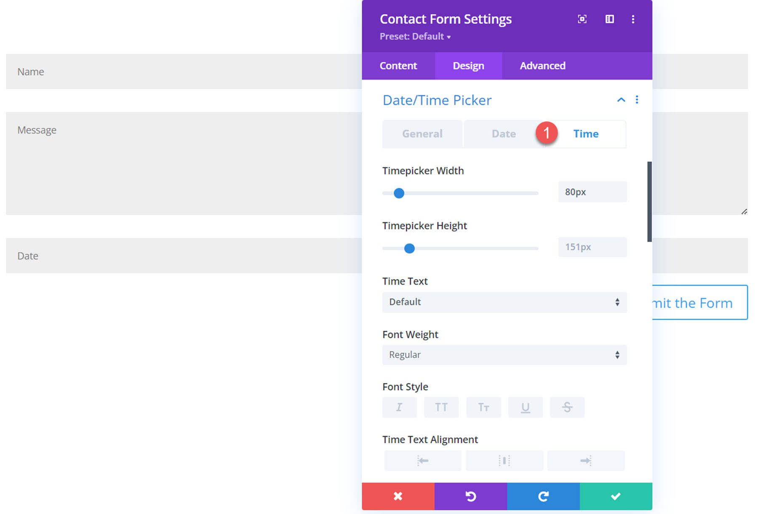The height and width of the screenshot is (514, 758).
Task: Open the Font Weight dropdown
Action: point(504,355)
